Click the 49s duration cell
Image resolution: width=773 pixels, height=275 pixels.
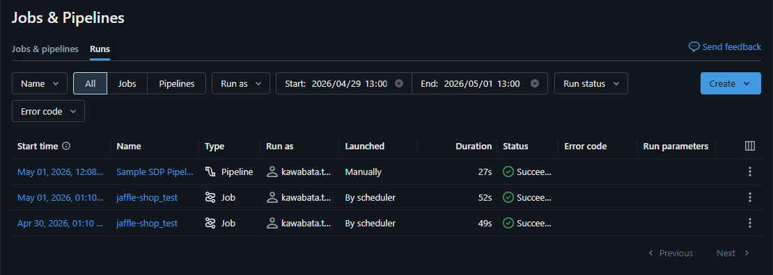click(485, 223)
